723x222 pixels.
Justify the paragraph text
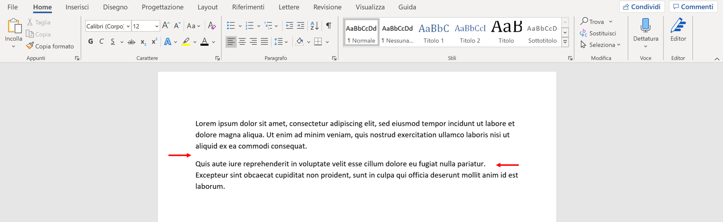pyautogui.click(x=264, y=42)
